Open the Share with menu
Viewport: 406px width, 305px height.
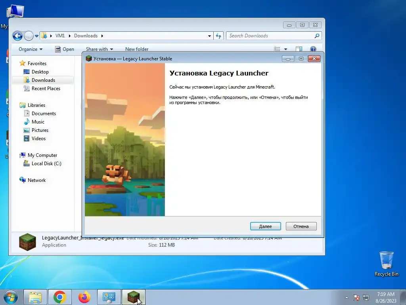100,49
